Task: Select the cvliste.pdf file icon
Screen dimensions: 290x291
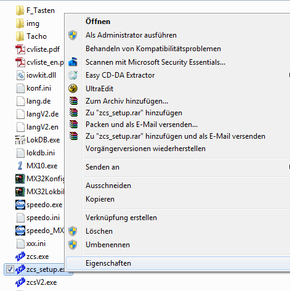Action: pos(20,49)
